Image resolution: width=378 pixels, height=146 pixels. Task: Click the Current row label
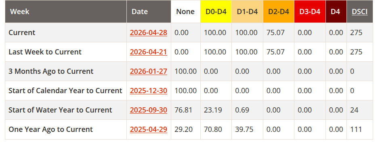point(22,33)
